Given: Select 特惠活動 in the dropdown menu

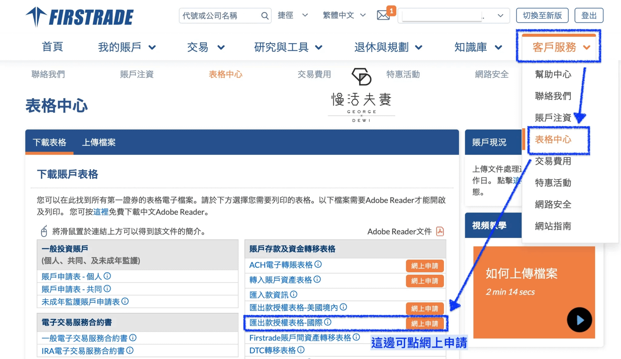Looking at the screenshot, I should tap(553, 183).
